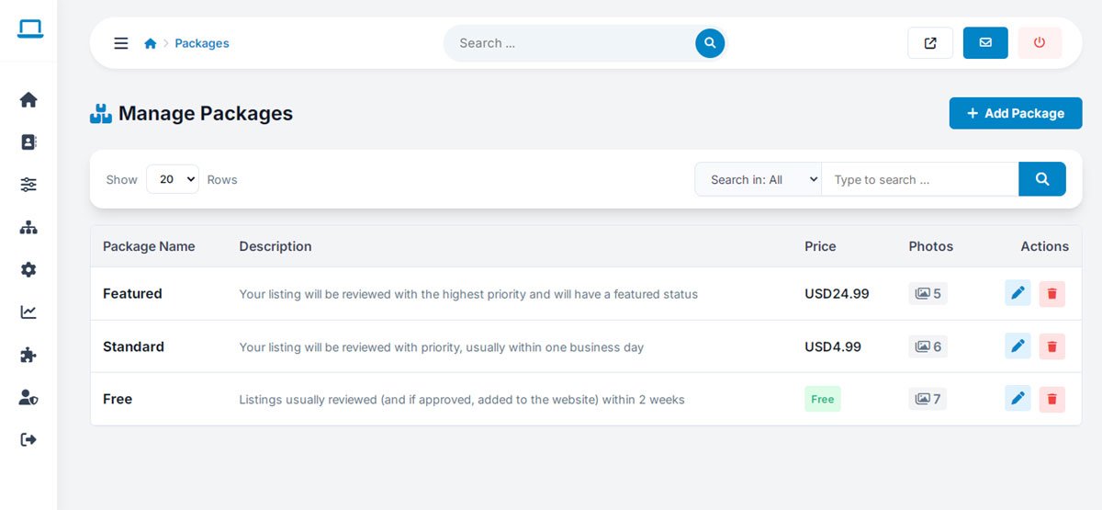
Task: Edit the Standard package
Action: point(1018,346)
